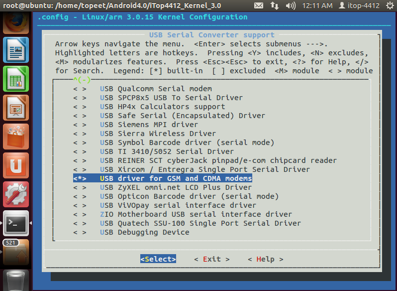The height and width of the screenshot is (291, 397).
Task: Select USB ViVOpay serial interface driver
Action: [165, 205]
